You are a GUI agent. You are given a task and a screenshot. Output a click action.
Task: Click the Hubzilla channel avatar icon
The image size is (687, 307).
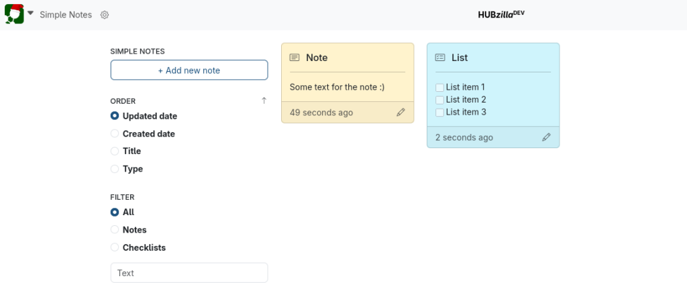[14, 14]
